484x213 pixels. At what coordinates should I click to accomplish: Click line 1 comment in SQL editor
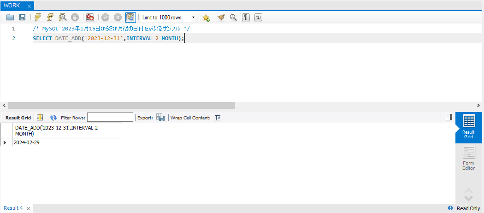111,29
